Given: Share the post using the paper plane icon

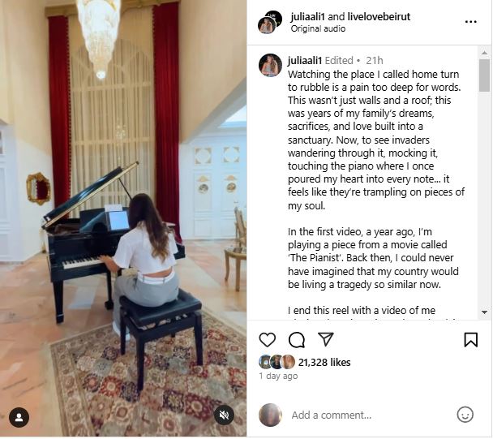Looking at the screenshot, I should 326,339.
